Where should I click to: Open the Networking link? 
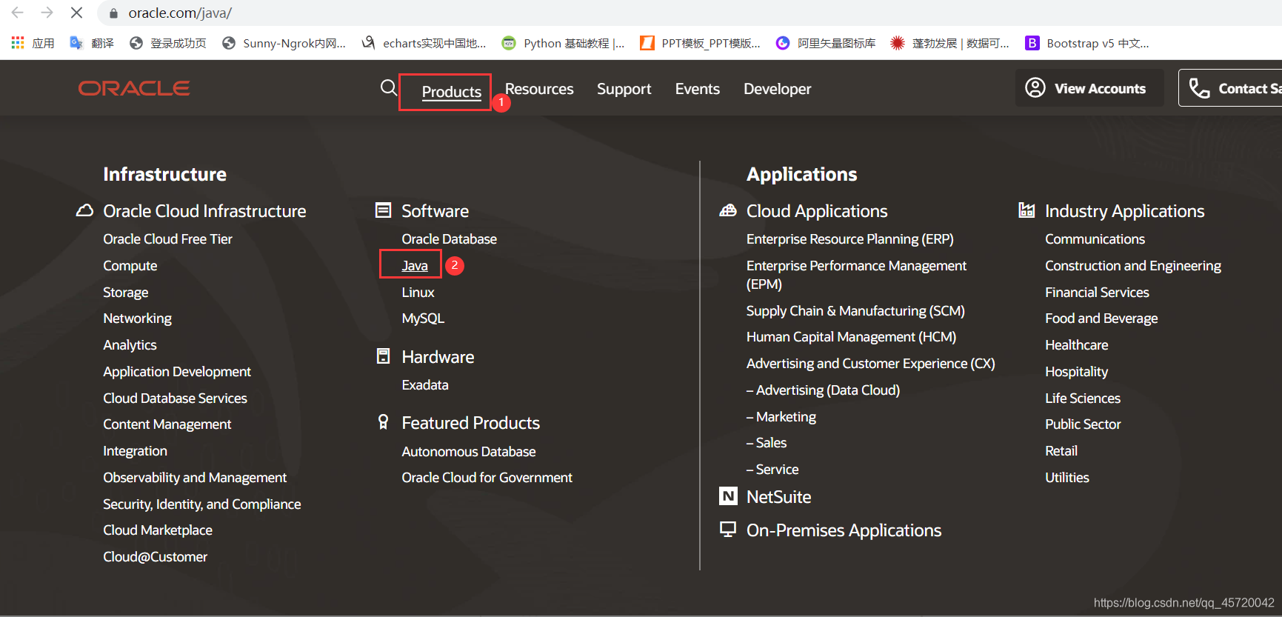point(137,318)
